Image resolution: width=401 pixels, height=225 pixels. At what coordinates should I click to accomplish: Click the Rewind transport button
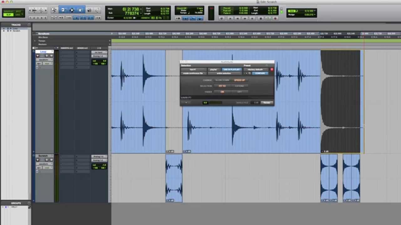click(x=237, y=18)
